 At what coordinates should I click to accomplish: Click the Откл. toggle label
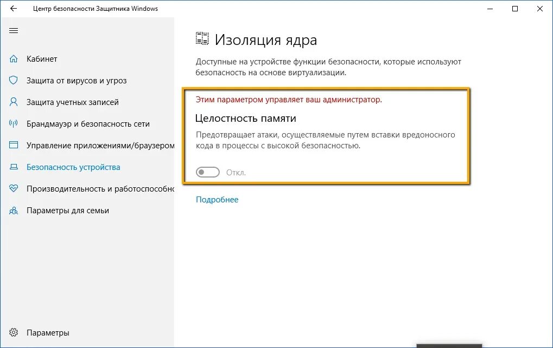(236, 173)
